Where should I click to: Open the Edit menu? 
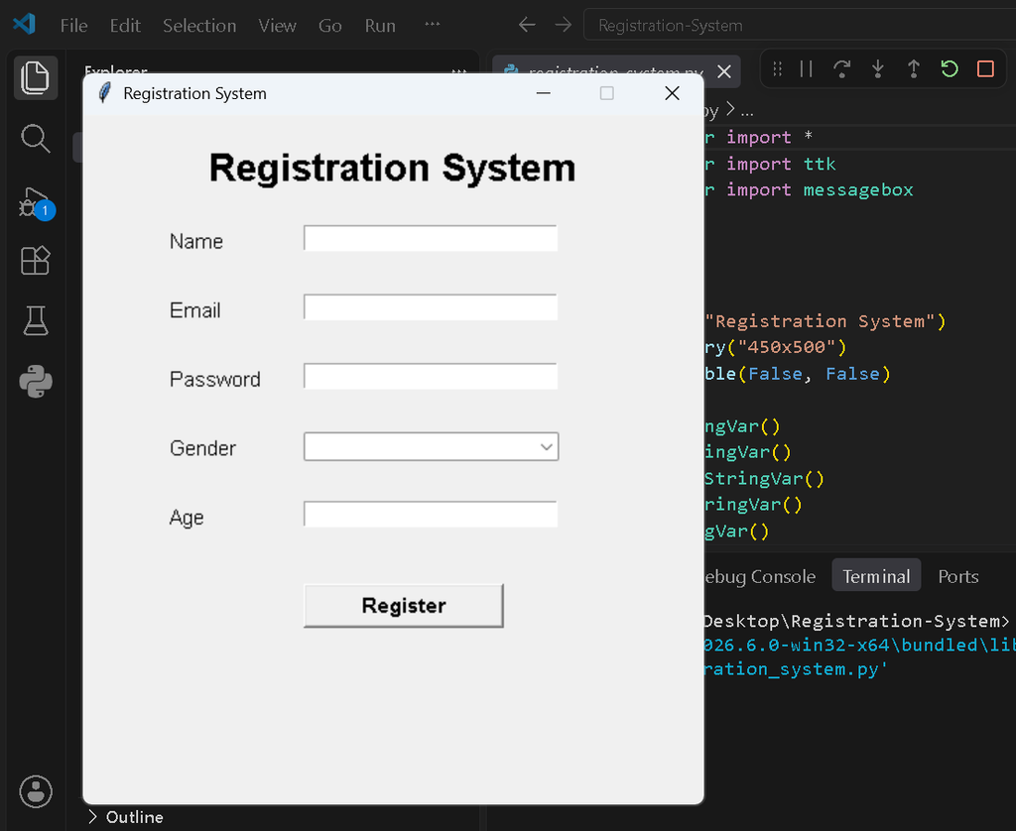pyautogui.click(x=124, y=25)
